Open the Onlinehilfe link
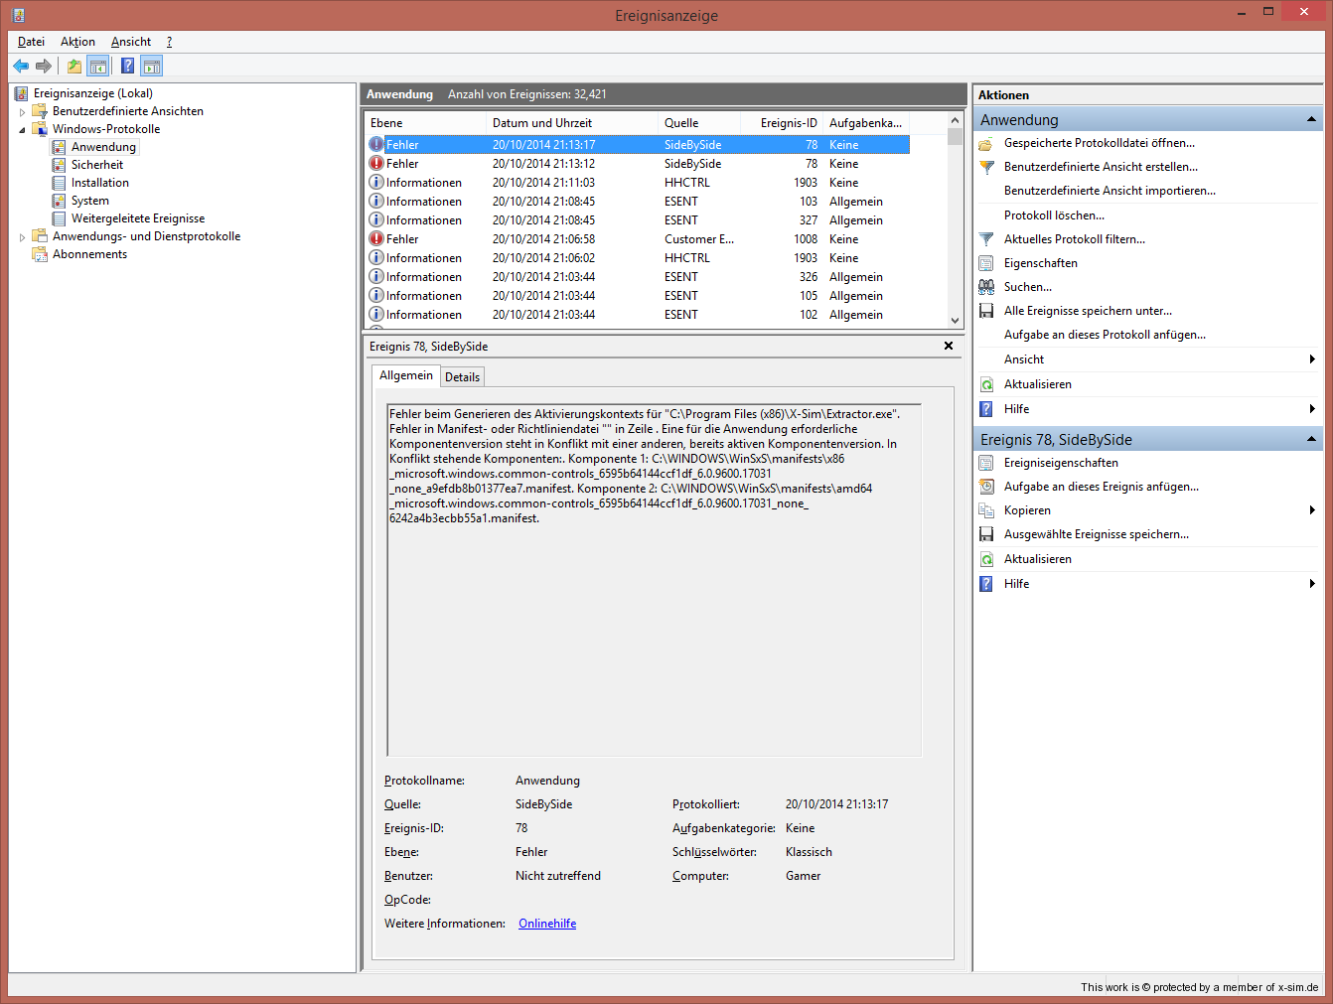1333x1004 pixels. click(x=547, y=924)
